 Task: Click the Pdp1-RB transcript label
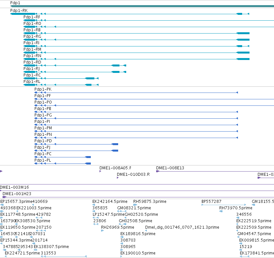coord(32,30)
